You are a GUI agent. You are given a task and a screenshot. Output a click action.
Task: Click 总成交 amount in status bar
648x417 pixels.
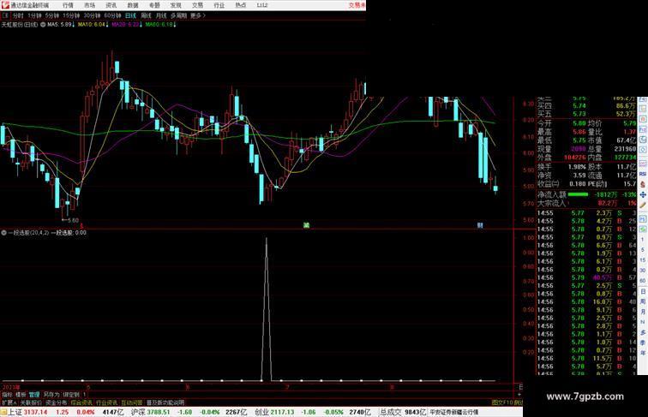coord(416,412)
